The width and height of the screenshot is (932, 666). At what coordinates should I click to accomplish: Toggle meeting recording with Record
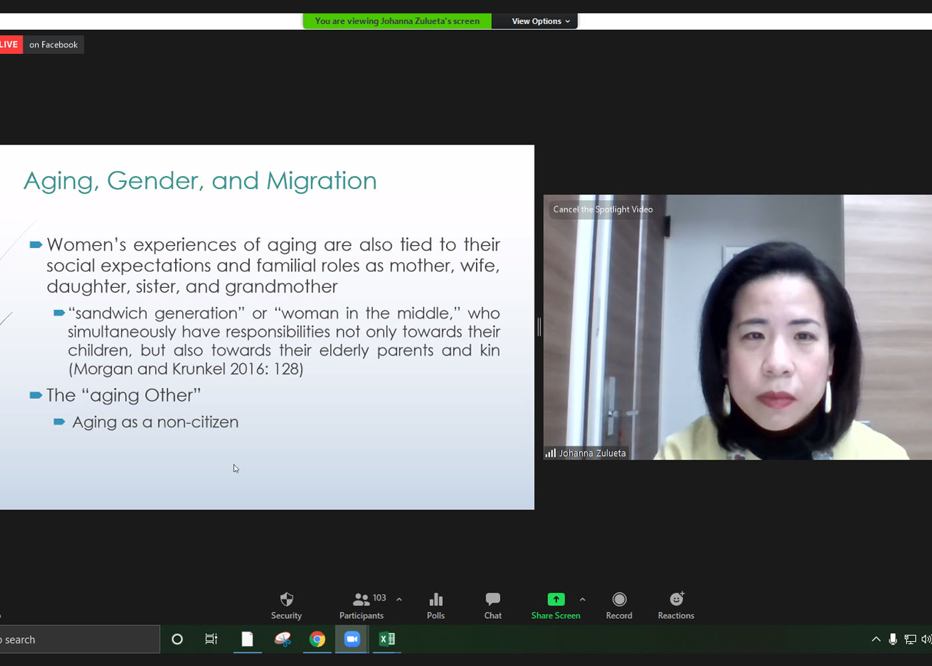click(619, 605)
